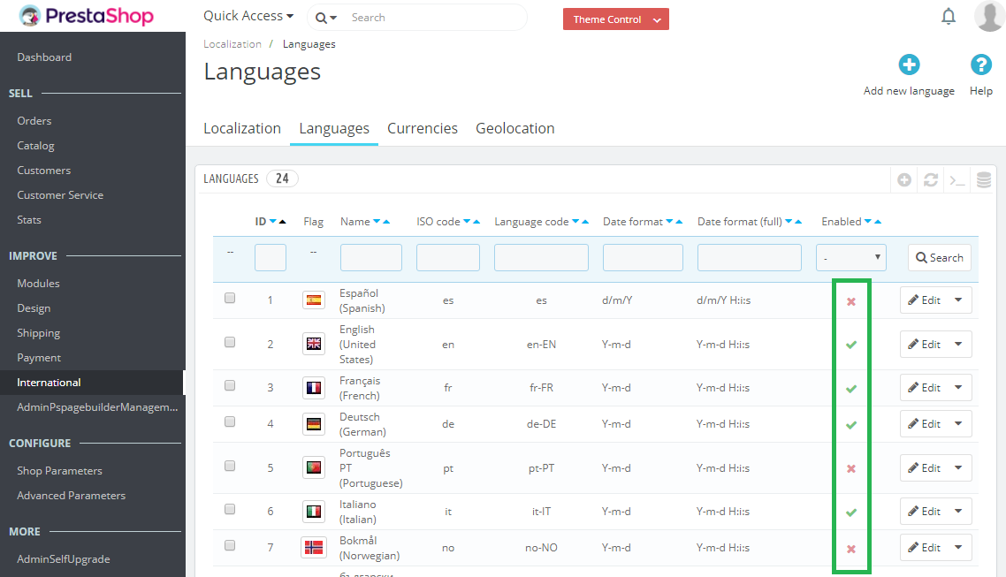Click Edit for Italiano (Italian)

[x=924, y=512]
